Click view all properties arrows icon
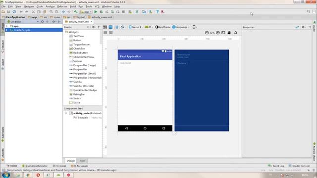 (297, 27)
